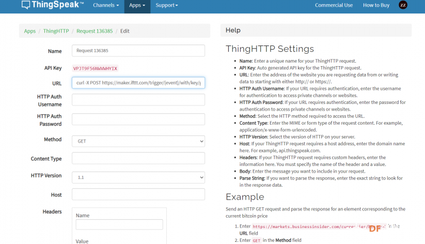Focus the URL input field
The height and width of the screenshot is (244, 425).
[x=138, y=83]
